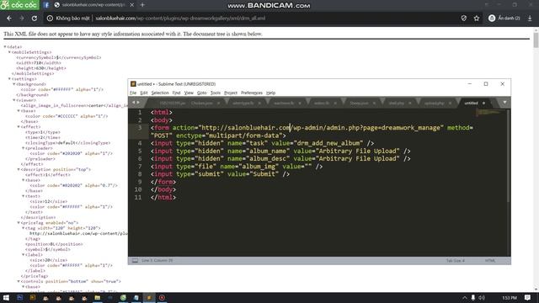This screenshot has width=539, height=303.
Task: Click the Sublime Text minimap
Action: pos(491,113)
